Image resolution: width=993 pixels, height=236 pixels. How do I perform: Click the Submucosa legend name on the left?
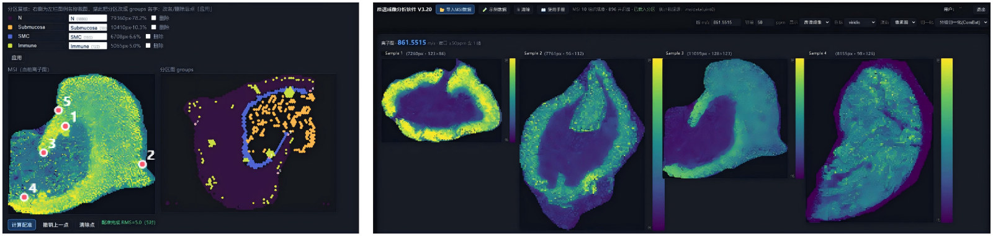[x=32, y=27]
